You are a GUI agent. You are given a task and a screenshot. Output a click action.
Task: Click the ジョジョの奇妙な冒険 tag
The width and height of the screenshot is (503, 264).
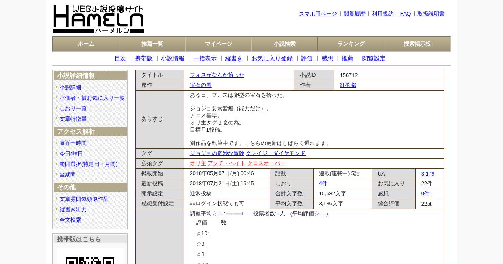click(x=217, y=153)
